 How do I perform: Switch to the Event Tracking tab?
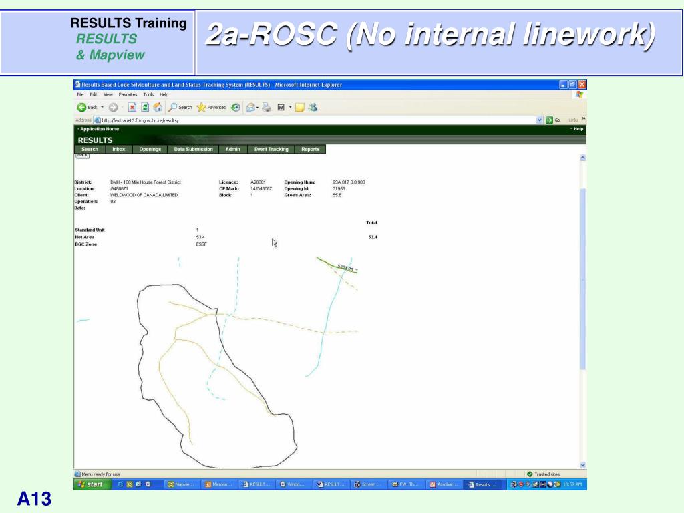click(271, 149)
